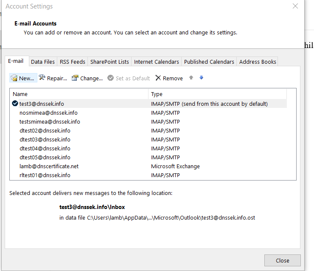Image resolution: width=314 pixels, height=271 pixels.
Task: Select the dtest02@dnssek.info account
Action: [x=148, y=130]
